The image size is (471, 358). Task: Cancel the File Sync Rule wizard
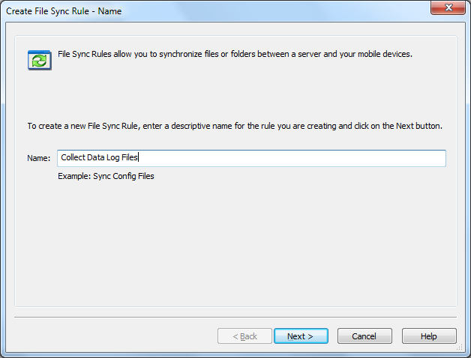click(364, 336)
